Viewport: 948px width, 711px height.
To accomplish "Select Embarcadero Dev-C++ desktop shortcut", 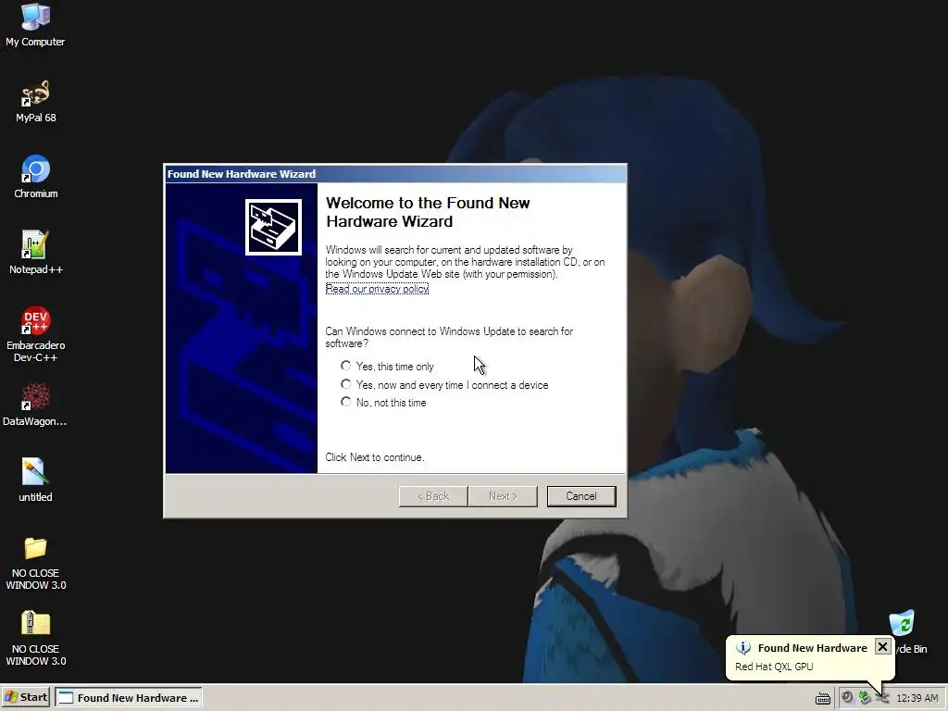I will click(x=35, y=334).
